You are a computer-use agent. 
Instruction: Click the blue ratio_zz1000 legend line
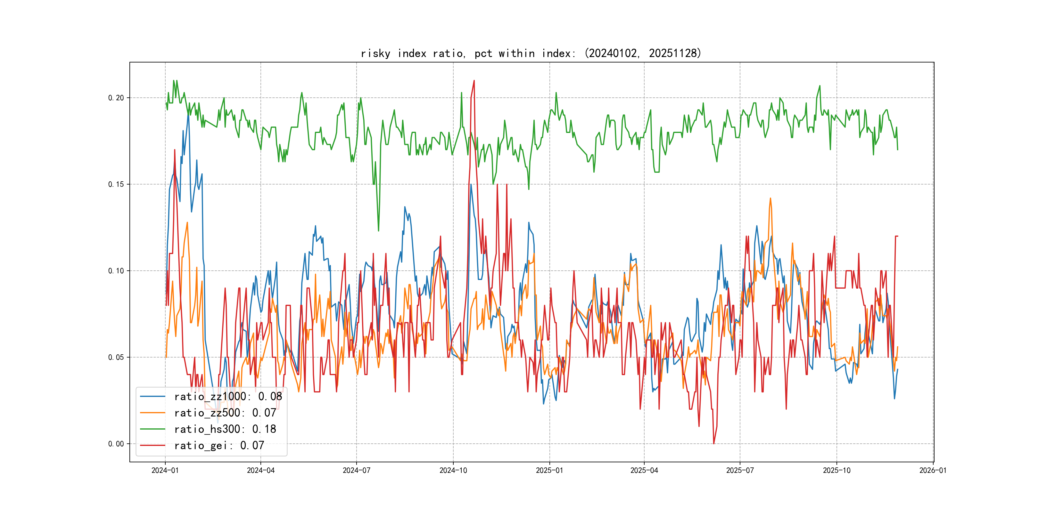pyautogui.click(x=152, y=397)
